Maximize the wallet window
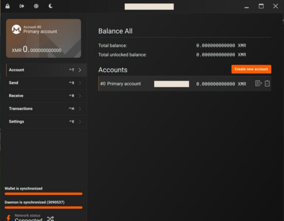The image size is (284, 221). click(261, 6)
